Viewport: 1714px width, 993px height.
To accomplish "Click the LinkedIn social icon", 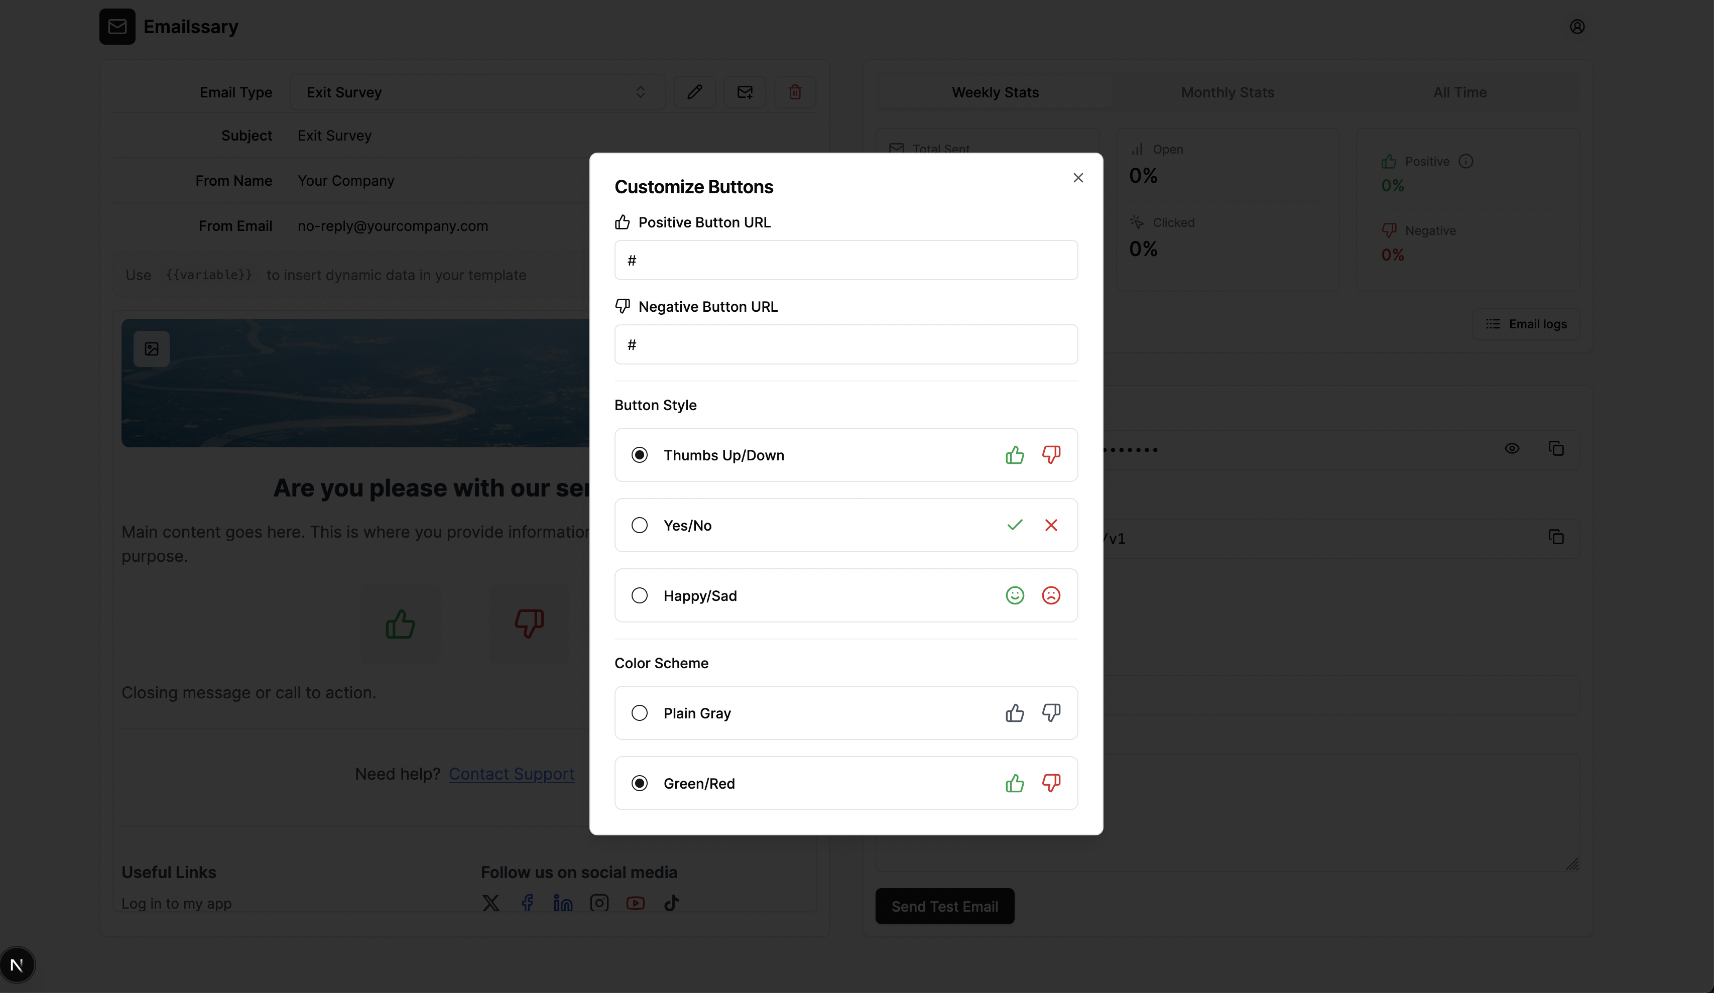I will (x=562, y=903).
